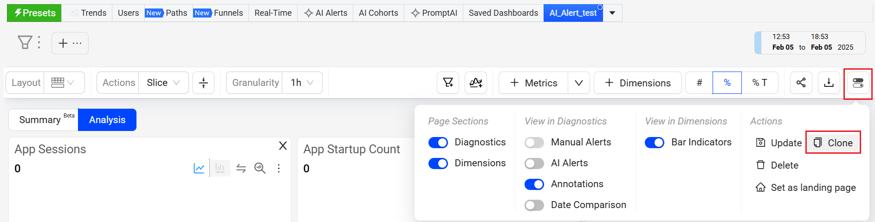Open three-dot menu on App Sessions card
This screenshot has width=875, height=222.
[279, 168]
